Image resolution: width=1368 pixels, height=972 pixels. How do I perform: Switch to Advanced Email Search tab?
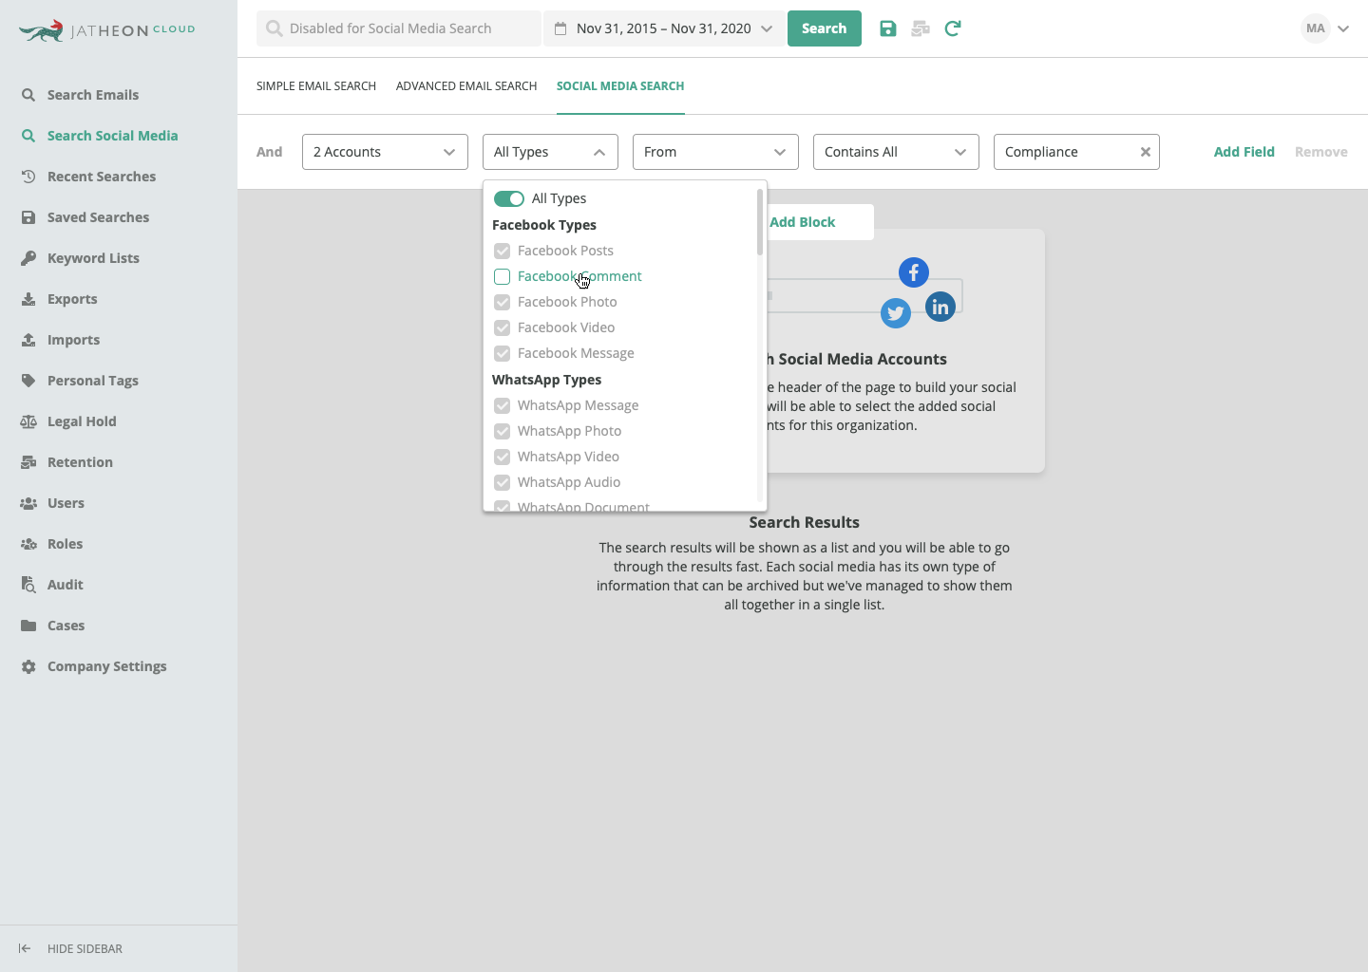tap(466, 86)
